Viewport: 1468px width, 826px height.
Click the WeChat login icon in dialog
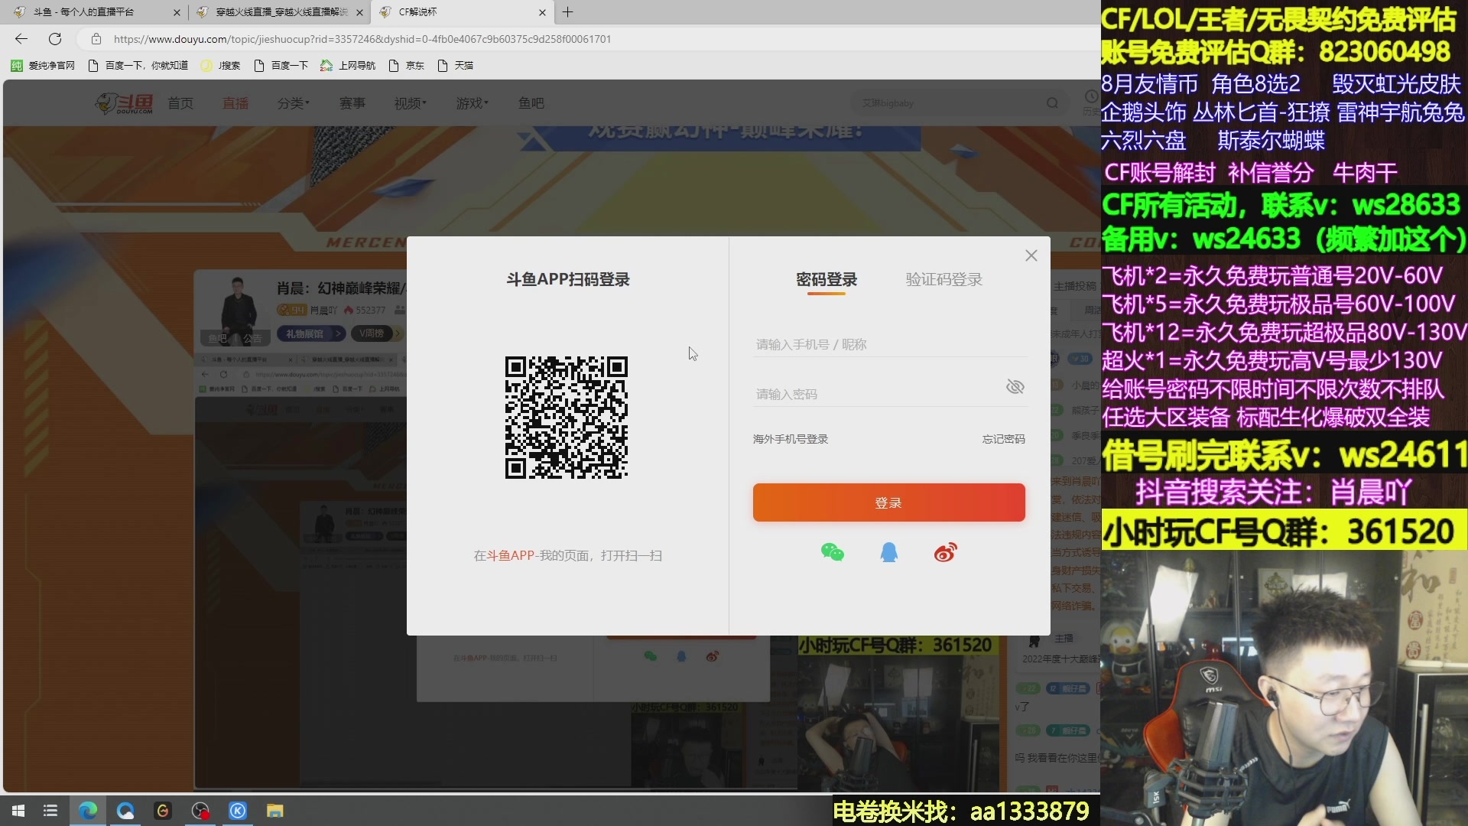pyautogui.click(x=832, y=552)
